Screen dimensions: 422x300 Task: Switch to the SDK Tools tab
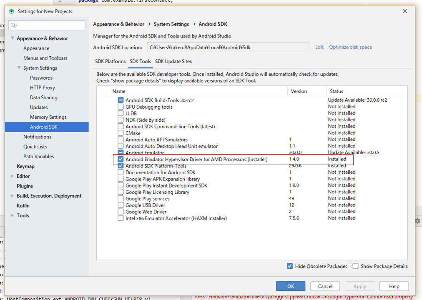pos(140,61)
